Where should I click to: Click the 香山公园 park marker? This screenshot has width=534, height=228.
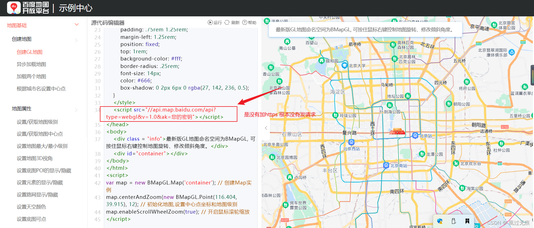tap(271, 67)
